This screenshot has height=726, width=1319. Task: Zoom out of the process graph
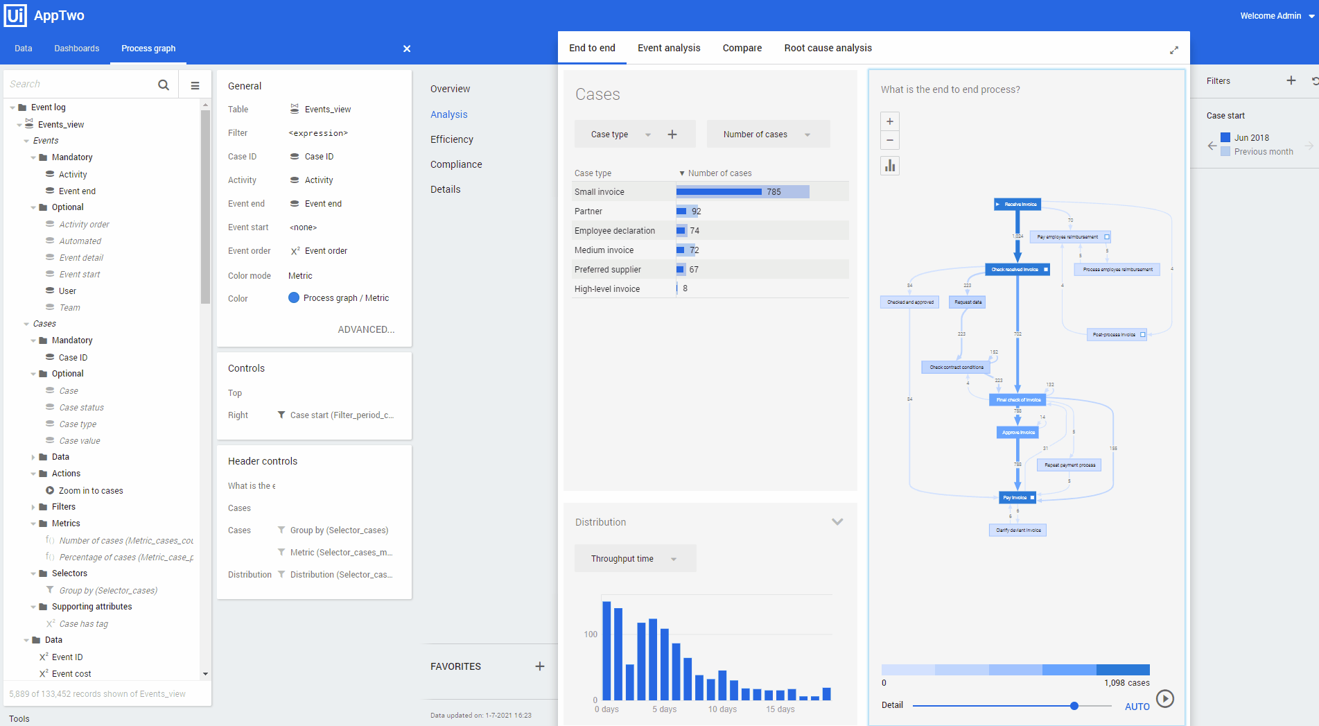890,141
